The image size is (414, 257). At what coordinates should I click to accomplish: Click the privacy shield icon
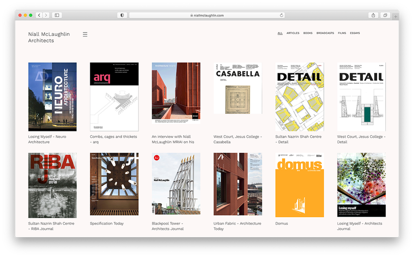pyautogui.click(x=122, y=16)
